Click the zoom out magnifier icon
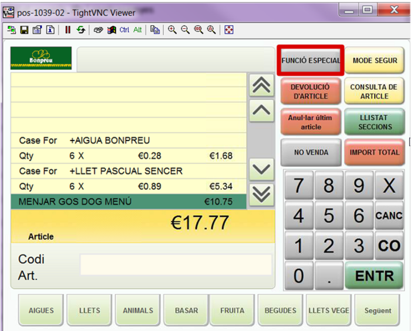 [186, 30]
